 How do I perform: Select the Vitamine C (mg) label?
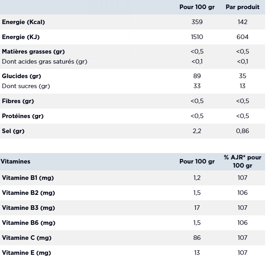(26, 238)
